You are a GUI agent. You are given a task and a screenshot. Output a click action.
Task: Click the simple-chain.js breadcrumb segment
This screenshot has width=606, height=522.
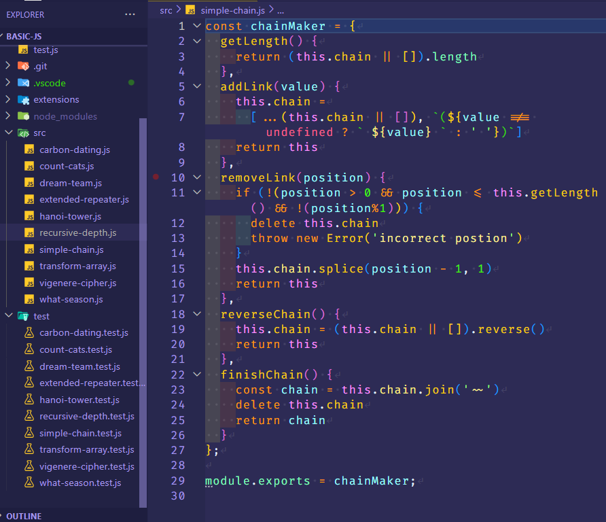click(x=232, y=10)
